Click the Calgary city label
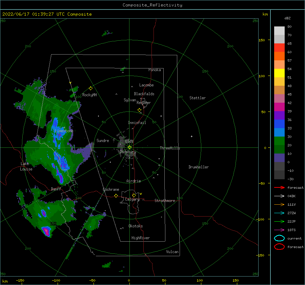 click(132, 199)
